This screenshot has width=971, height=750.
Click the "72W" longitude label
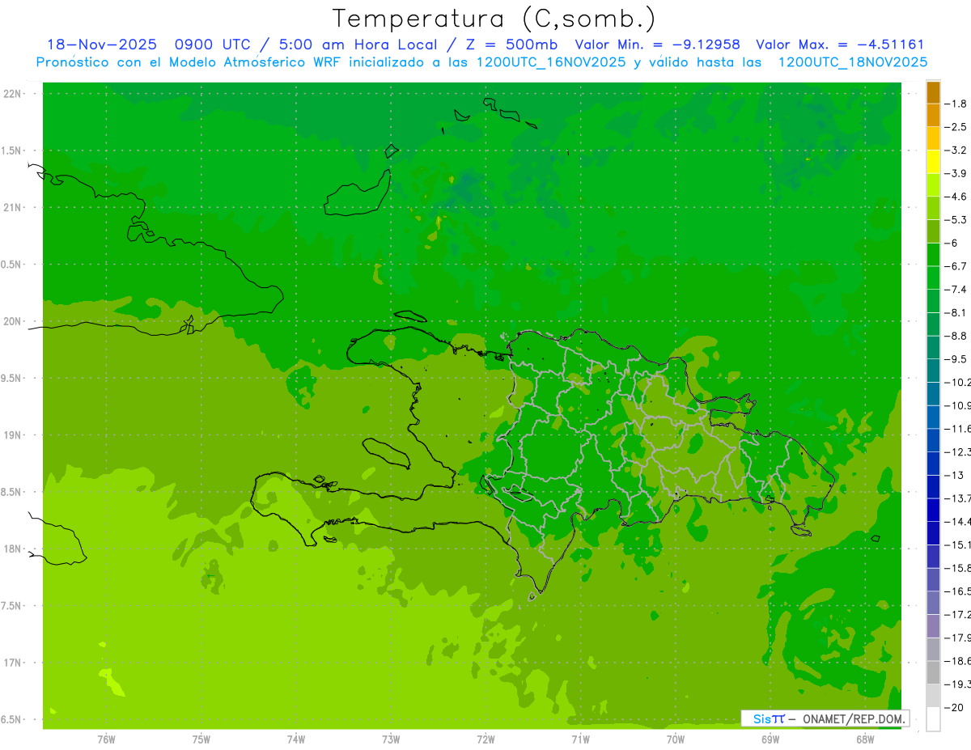(x=485, y=739)
